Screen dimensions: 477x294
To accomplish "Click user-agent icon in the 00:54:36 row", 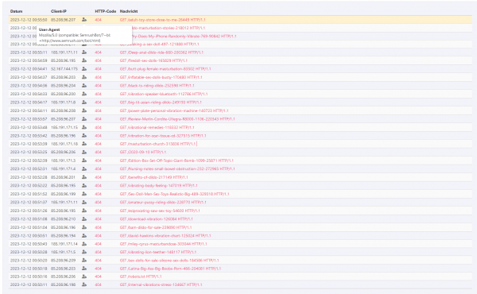I will [84, 86].
